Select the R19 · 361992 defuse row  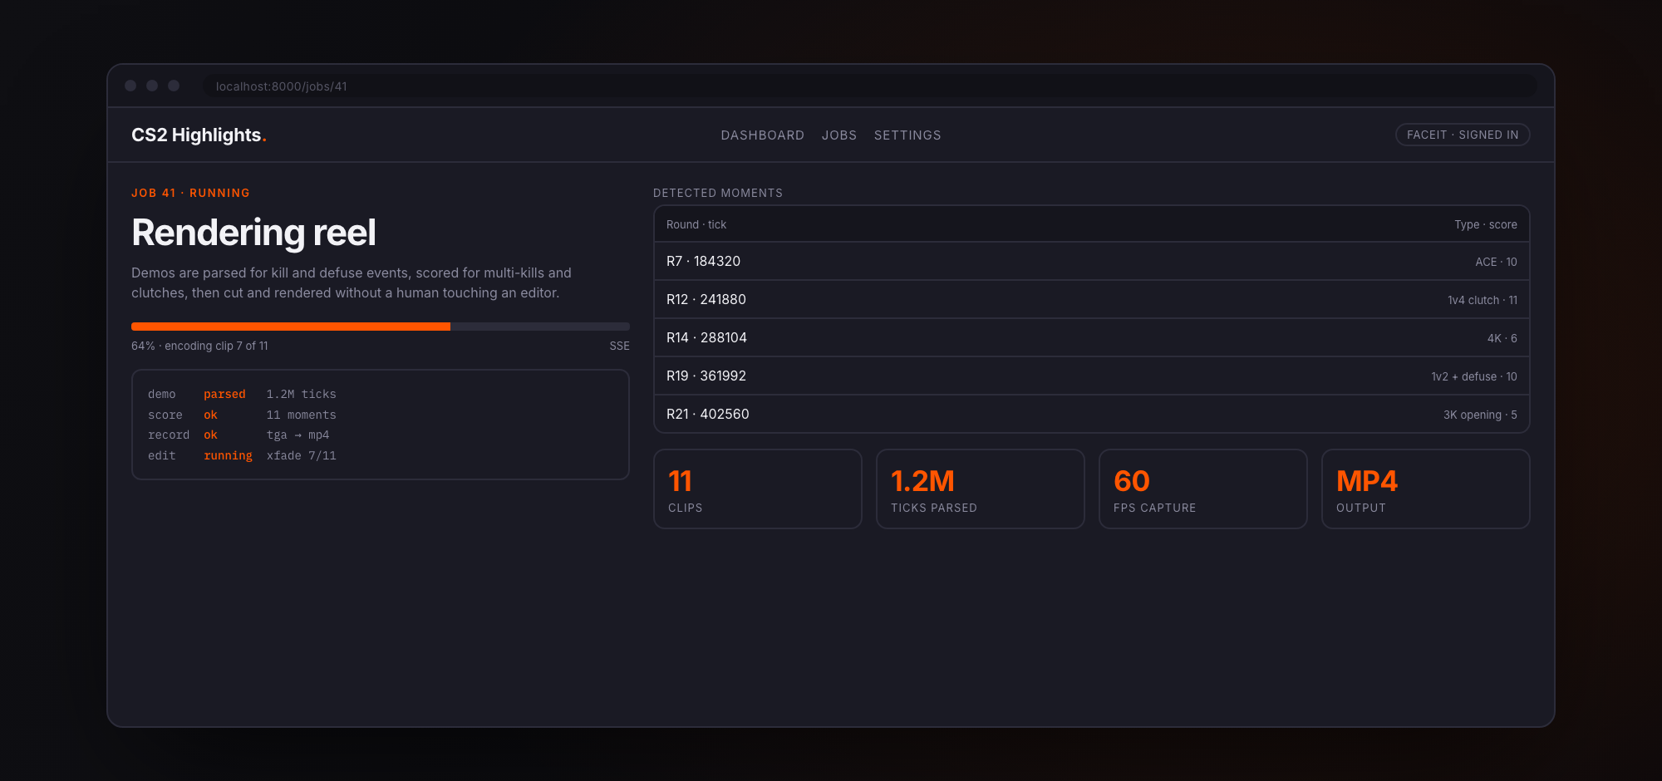(x=1091, y=376)
